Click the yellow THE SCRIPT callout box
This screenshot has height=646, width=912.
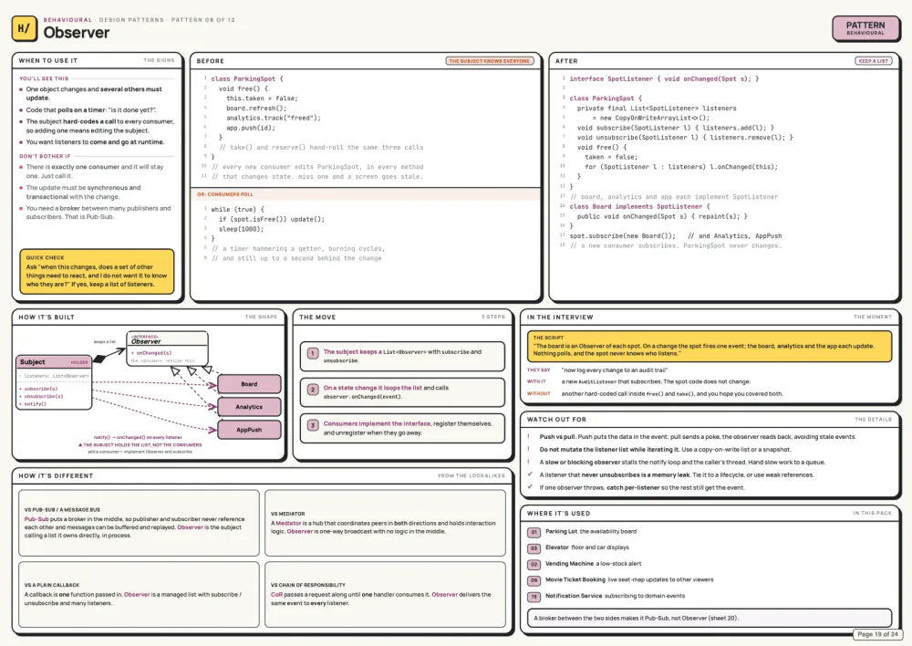[x=709, y=347]
